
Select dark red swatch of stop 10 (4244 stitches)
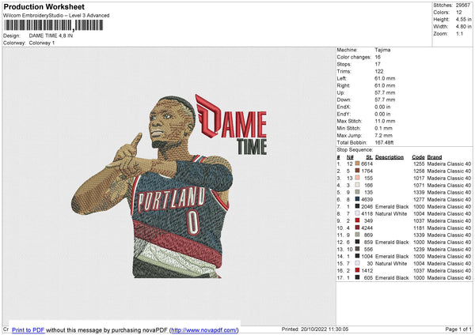pos(357,228)
